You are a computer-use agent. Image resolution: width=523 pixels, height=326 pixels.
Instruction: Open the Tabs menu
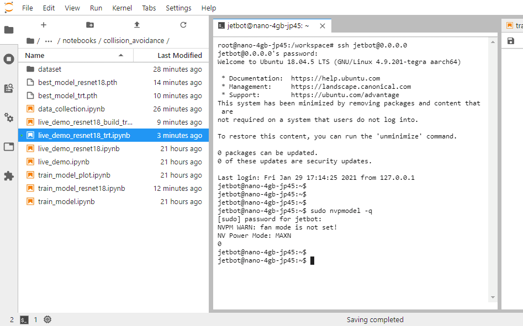tap(149, 8)
